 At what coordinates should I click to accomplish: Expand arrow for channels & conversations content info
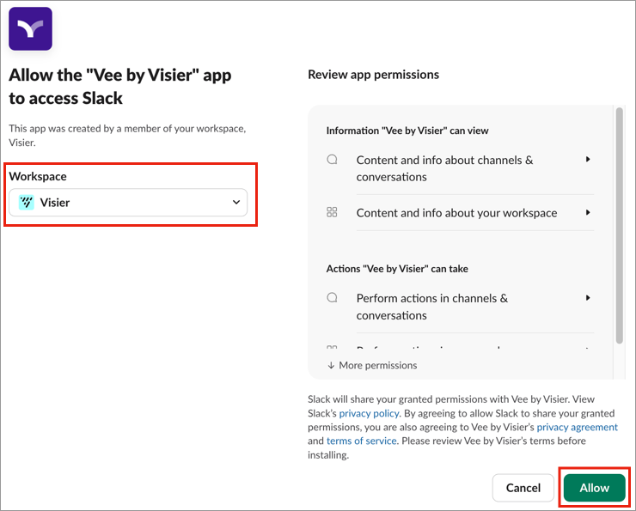click(588, 160)
